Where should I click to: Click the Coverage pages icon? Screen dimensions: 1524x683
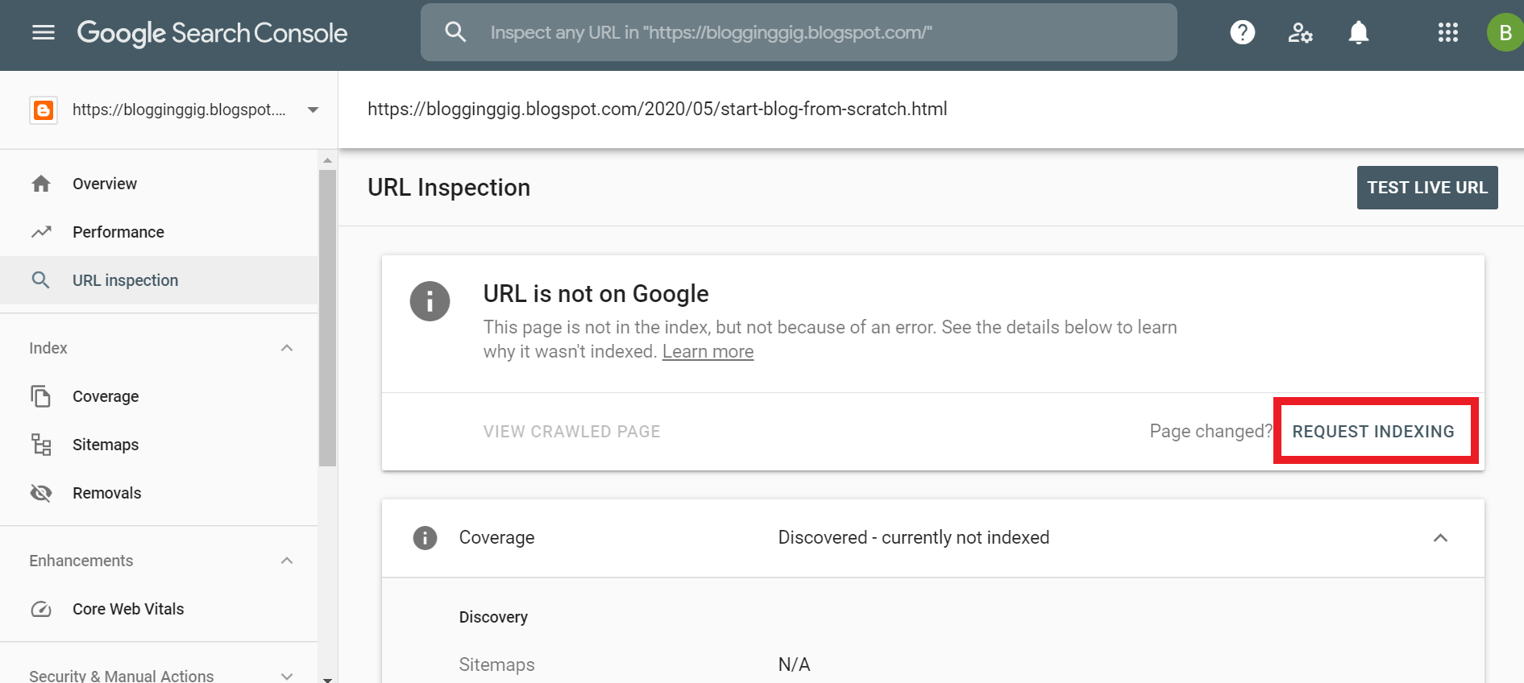pyautogui.click(x=40, y=396)
